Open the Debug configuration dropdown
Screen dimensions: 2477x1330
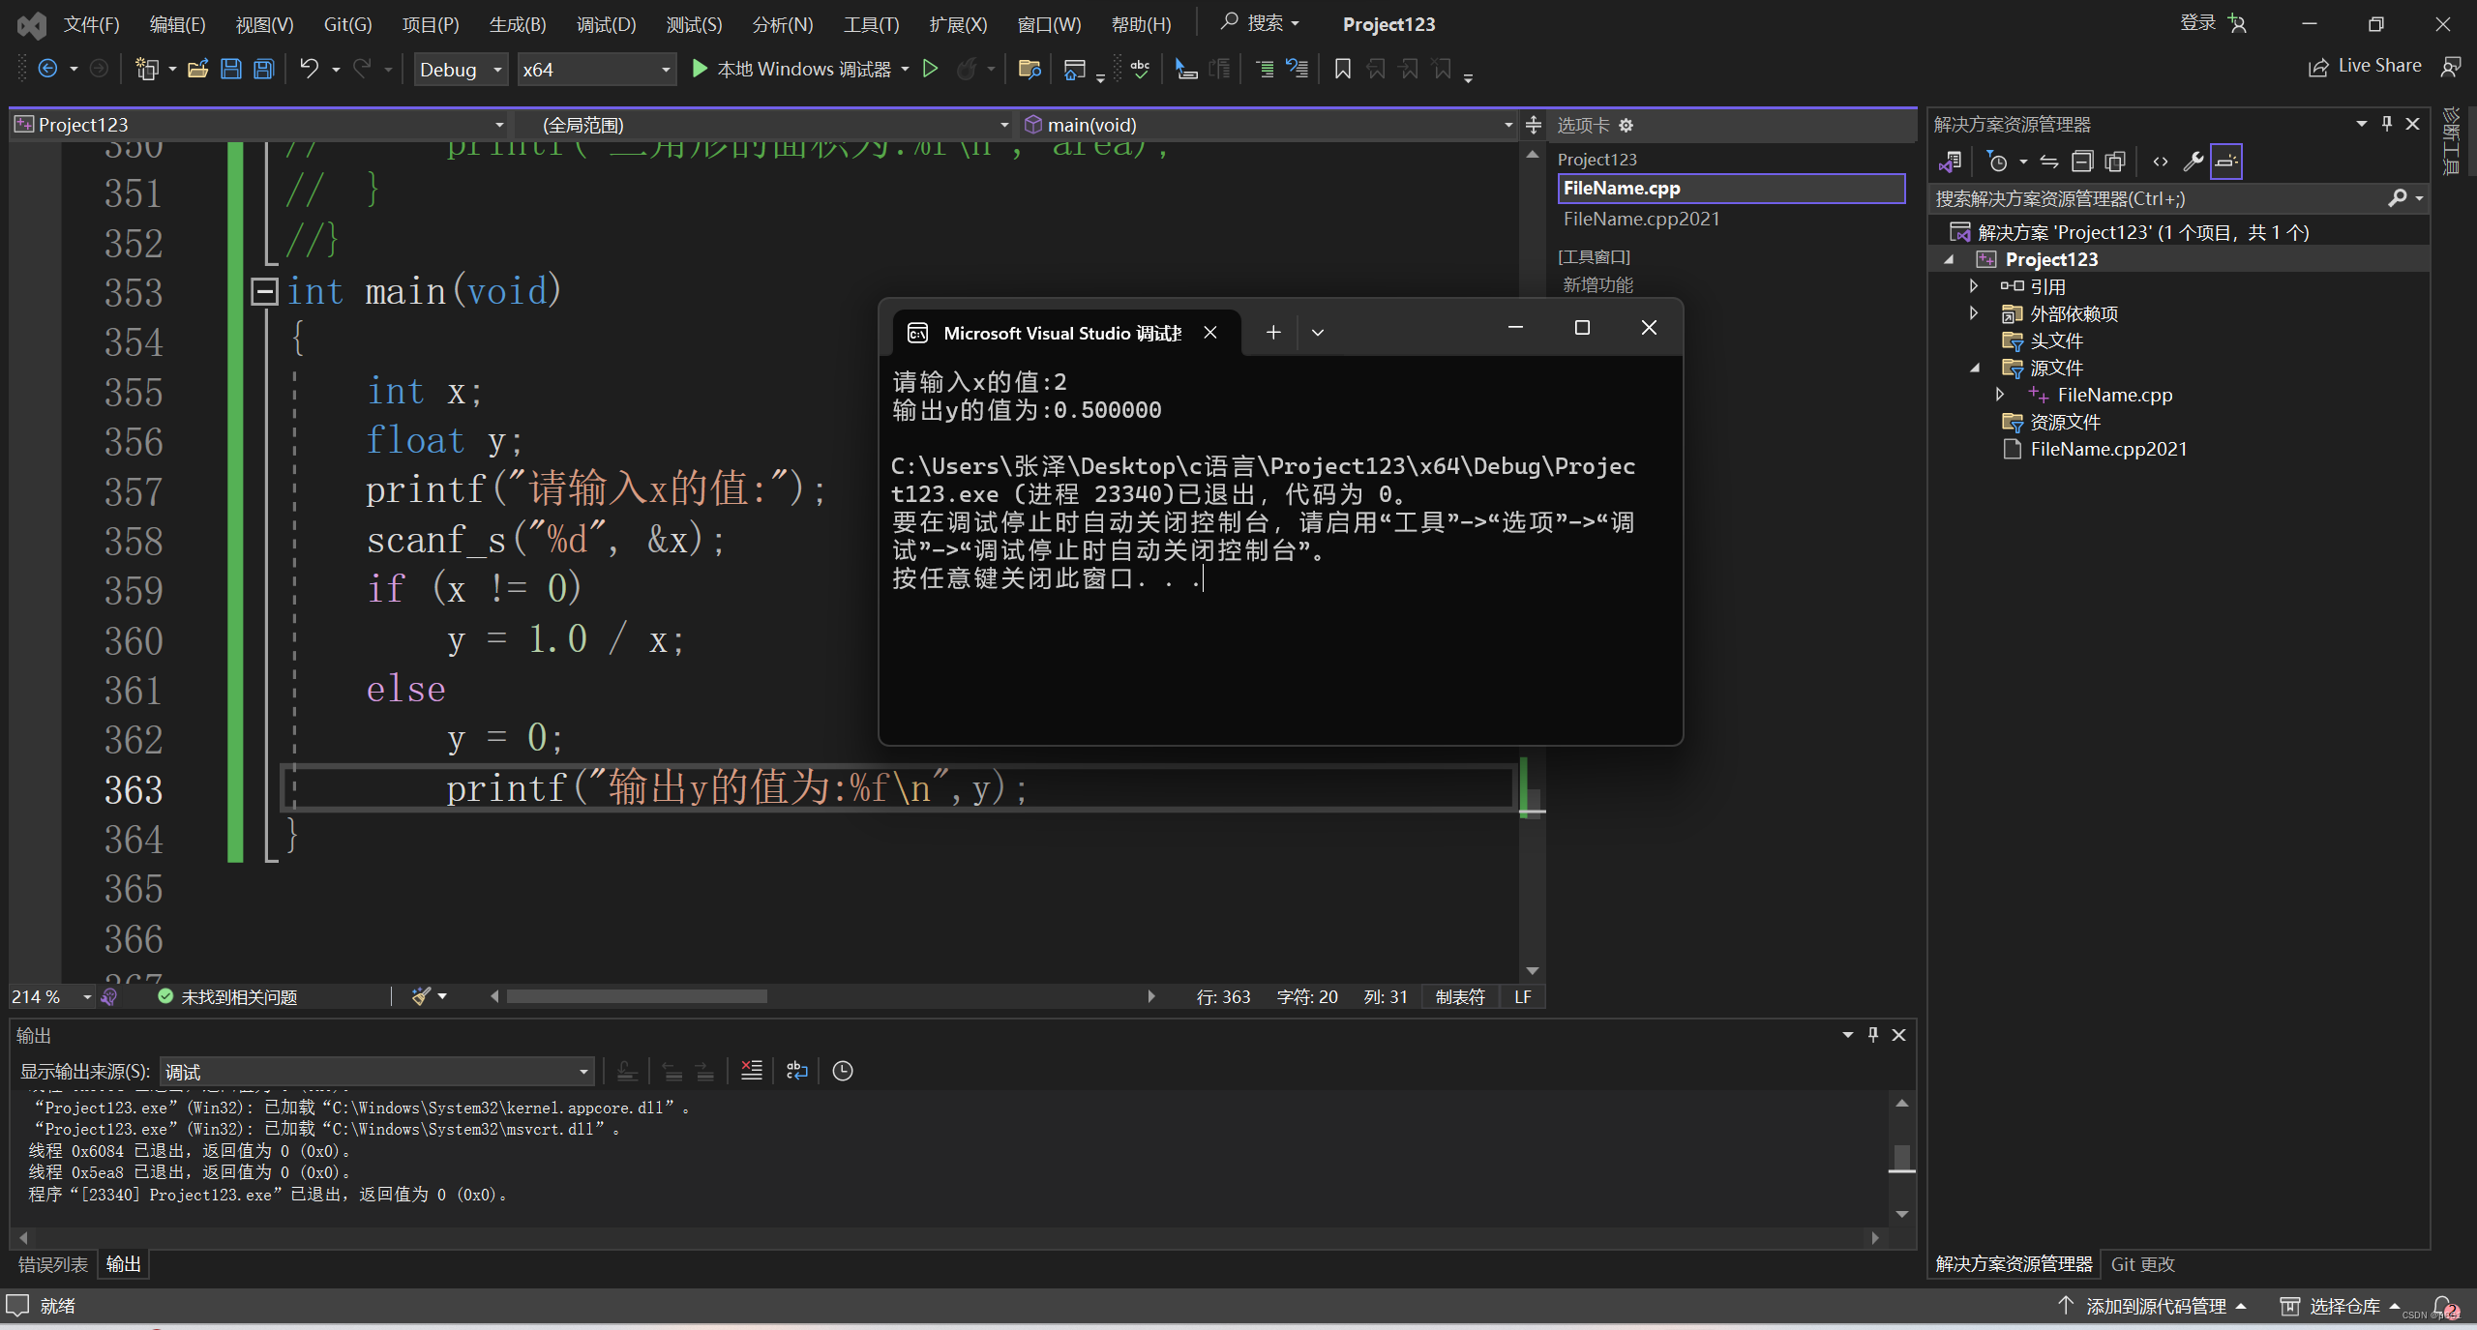coord(461,70)
